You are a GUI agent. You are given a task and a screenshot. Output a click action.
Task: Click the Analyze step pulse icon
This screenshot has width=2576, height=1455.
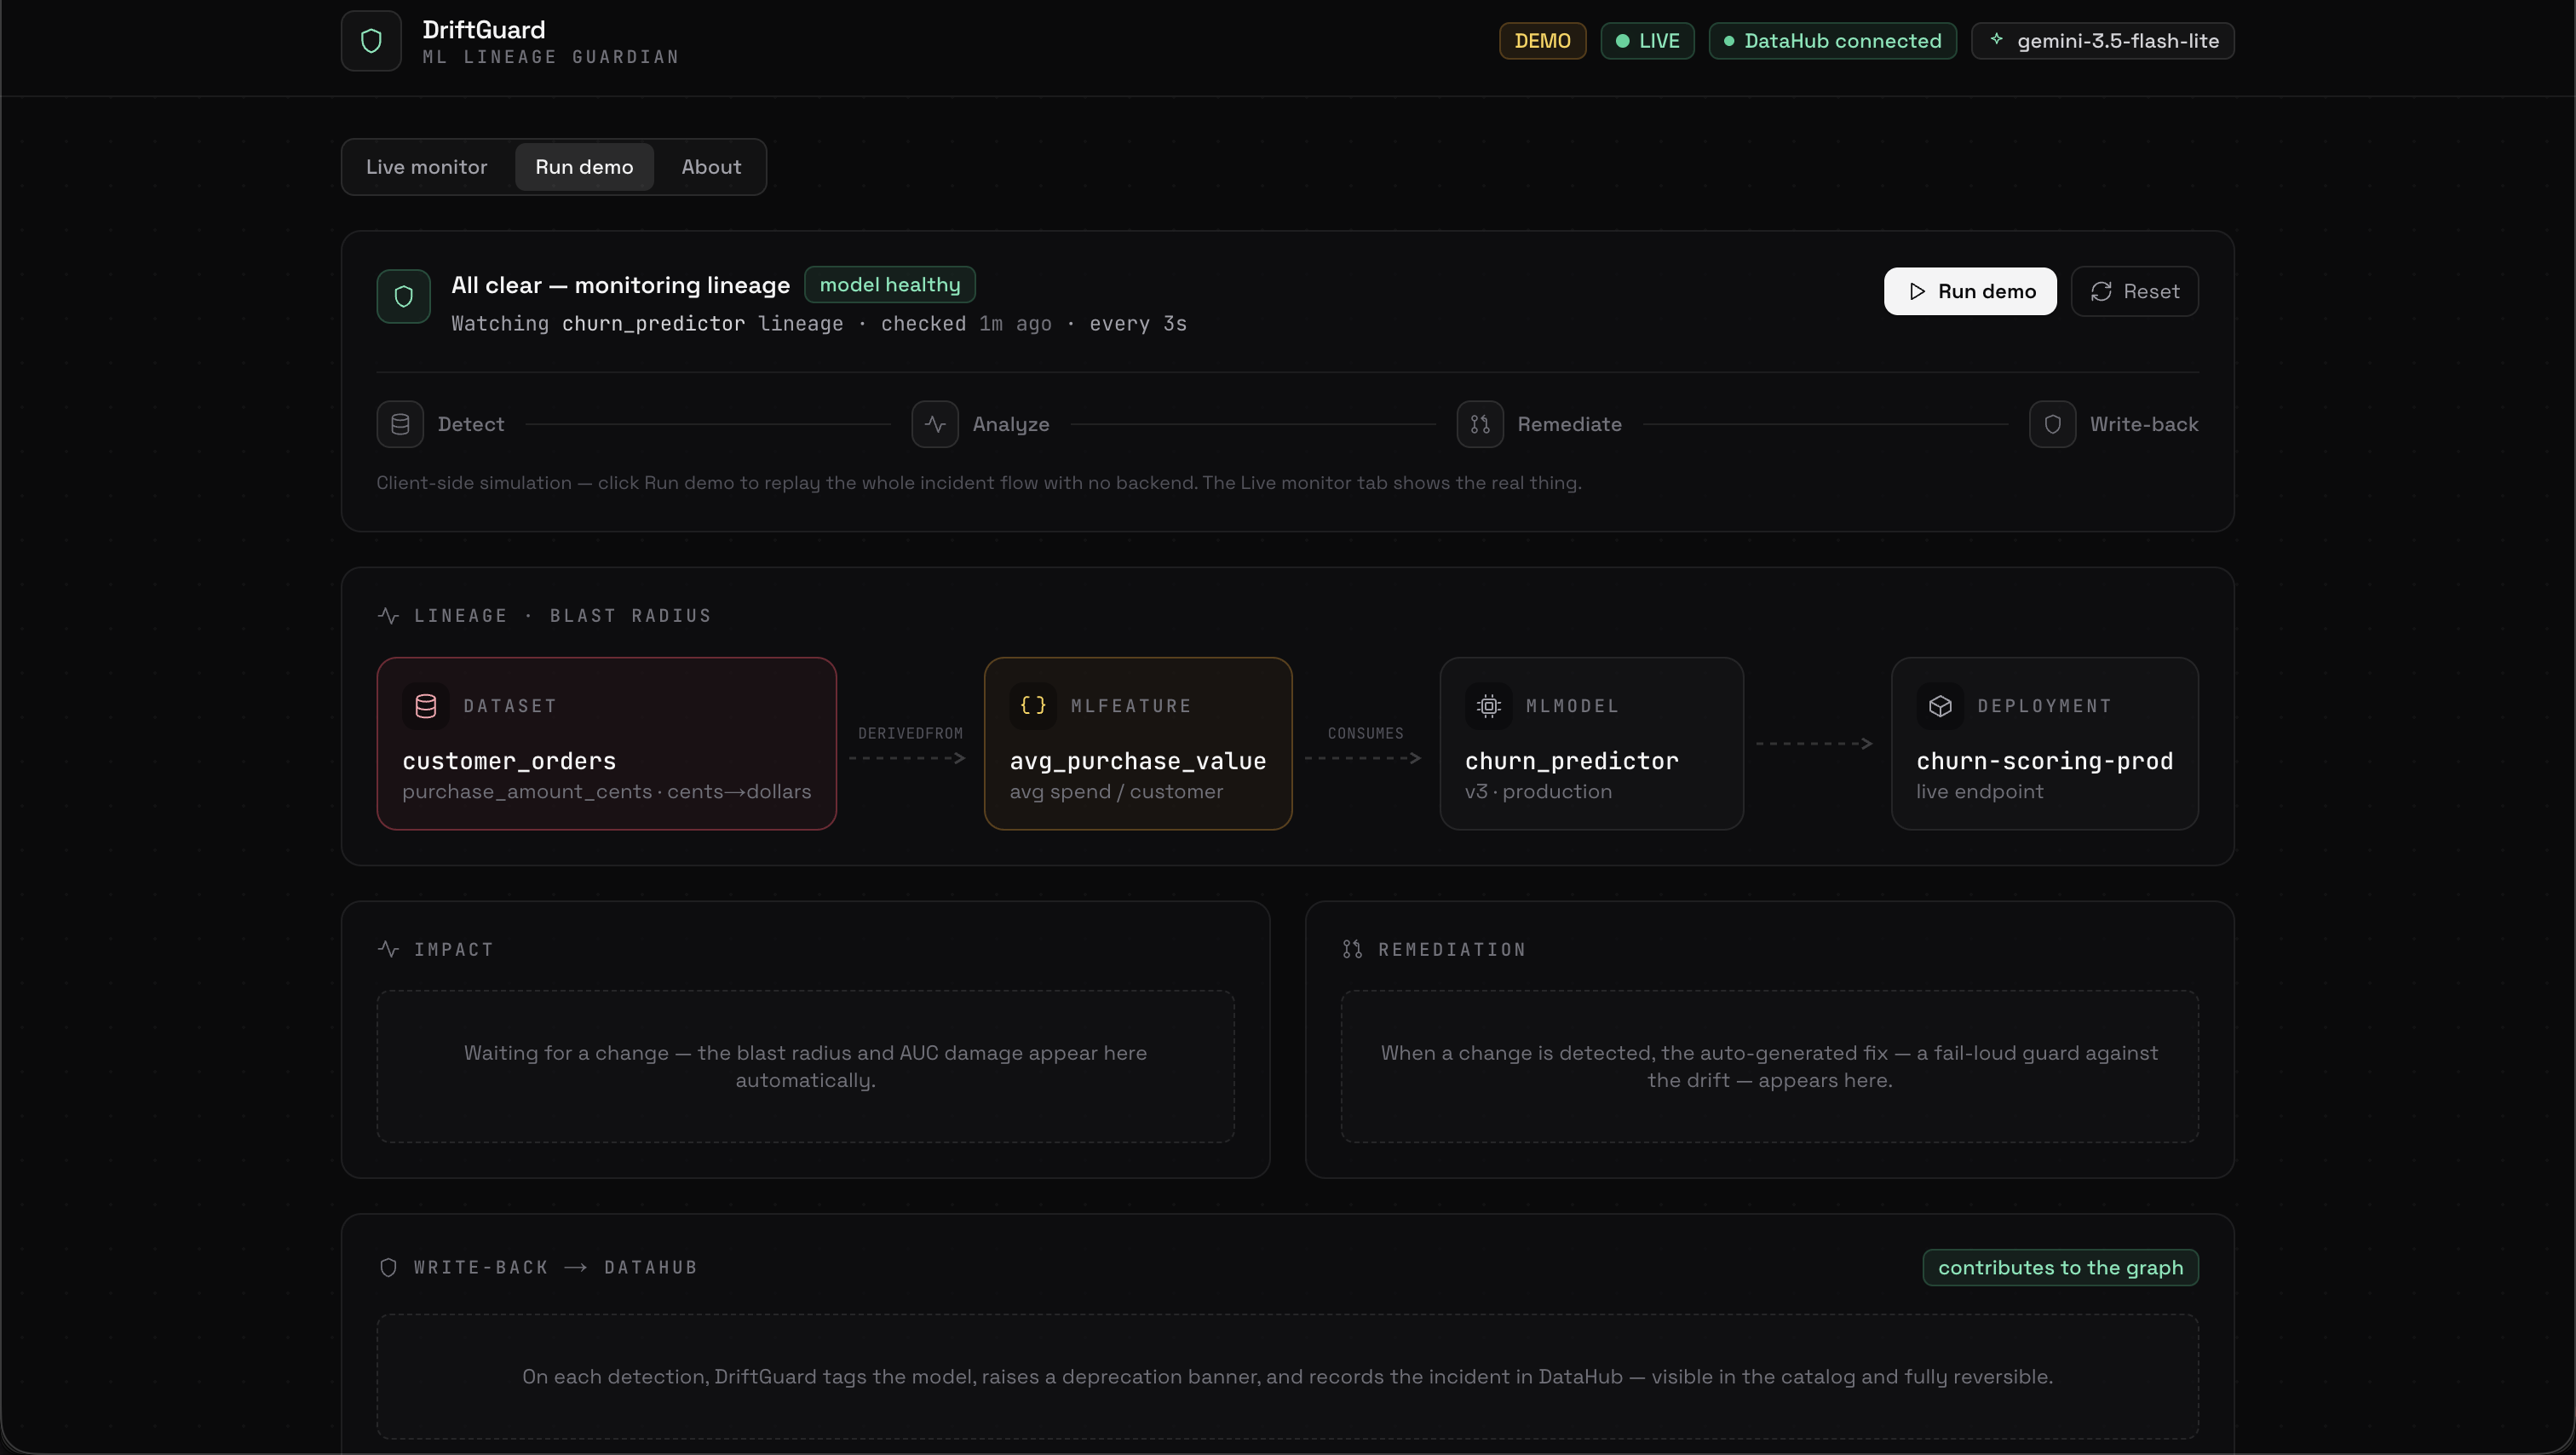click(x=935, y=424)
